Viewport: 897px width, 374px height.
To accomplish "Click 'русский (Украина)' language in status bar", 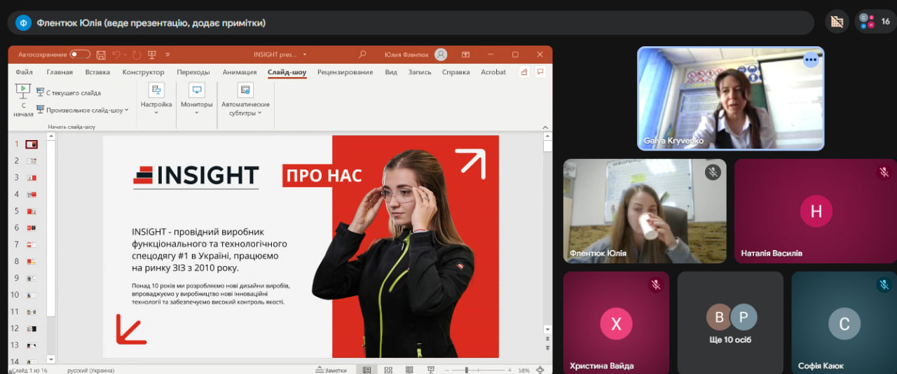I will click(x=90, y=370).
